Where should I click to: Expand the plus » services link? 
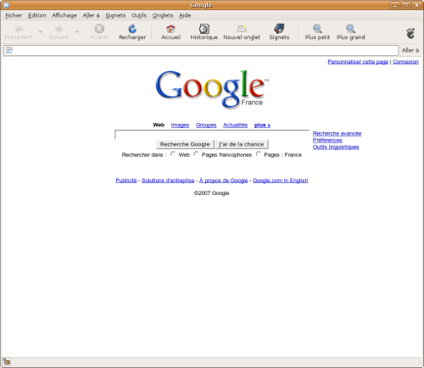262,125
